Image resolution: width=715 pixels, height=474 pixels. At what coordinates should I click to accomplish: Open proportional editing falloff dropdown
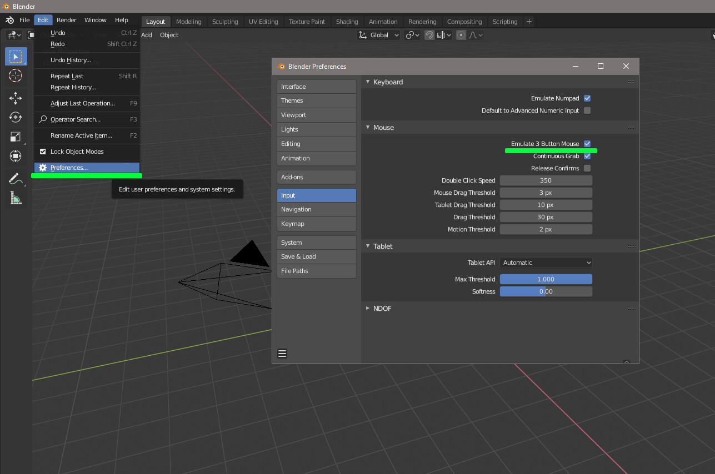point(476,35)
